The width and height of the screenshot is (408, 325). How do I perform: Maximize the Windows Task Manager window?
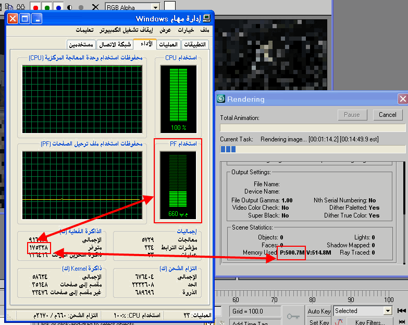tap(24, 19)
